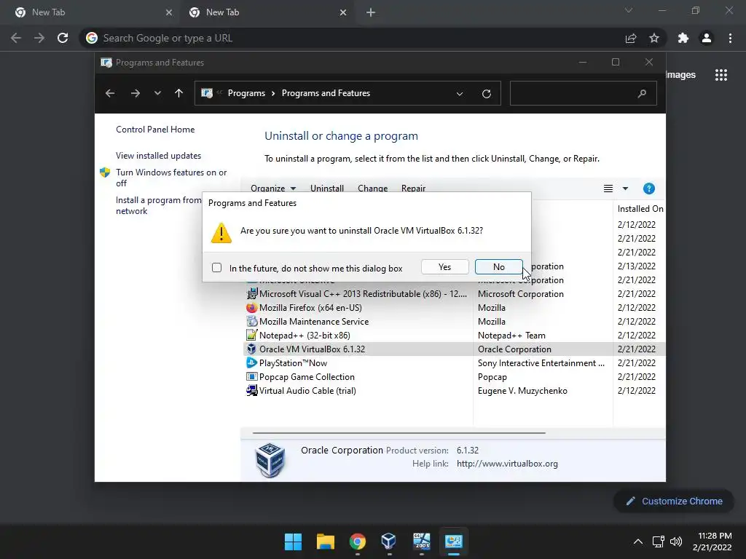Click the Chrome reload page icon
This screenshot has height=559, width=746.
click(x=63, y=38)
